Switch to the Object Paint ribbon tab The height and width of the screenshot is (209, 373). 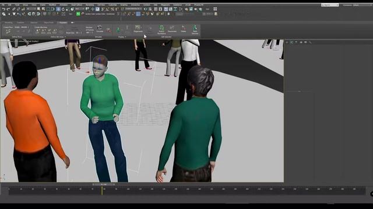(x=48, y=23)
